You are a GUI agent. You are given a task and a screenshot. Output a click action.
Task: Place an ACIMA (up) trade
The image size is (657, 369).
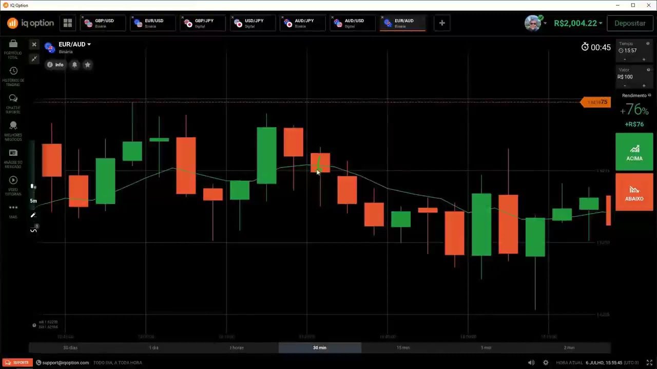634,152
